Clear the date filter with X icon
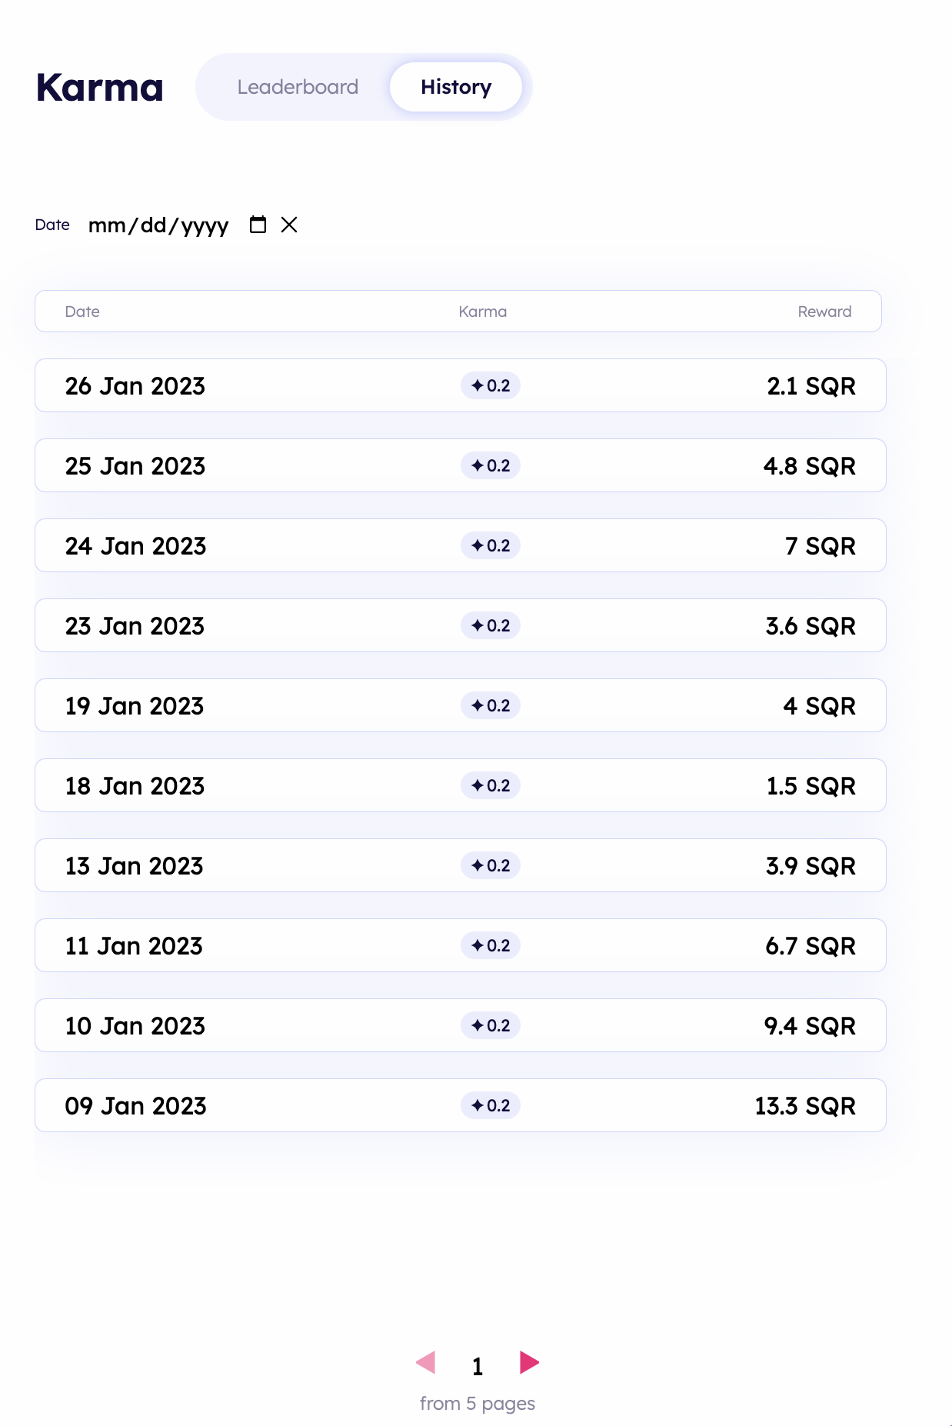Viewport: 952px width, 1426px height. tap(289, 225)
